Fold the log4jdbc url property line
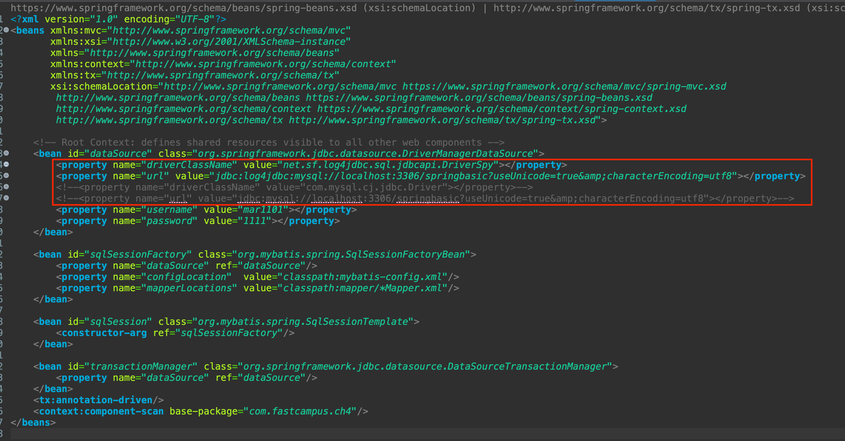This screenshot has width=845, height=441. 6,175
